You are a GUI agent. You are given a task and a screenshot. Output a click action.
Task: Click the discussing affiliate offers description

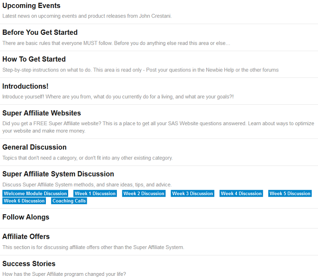tap(93, 248)
